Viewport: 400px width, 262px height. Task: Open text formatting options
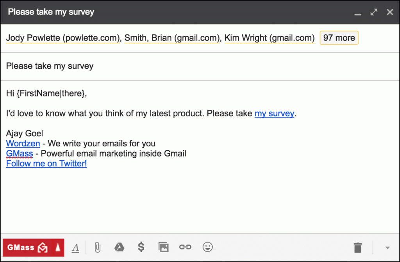click(x=75, y=247)
